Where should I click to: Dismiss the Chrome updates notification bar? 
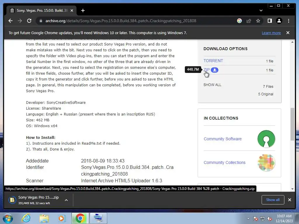coord(288,33)
